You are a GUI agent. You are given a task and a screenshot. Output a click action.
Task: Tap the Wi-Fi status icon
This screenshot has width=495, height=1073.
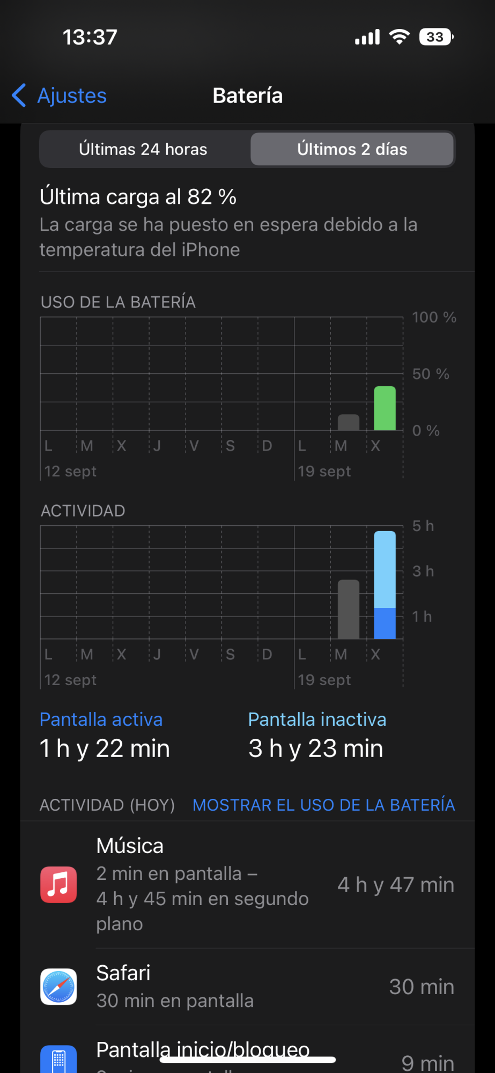[x=399, y=37]
